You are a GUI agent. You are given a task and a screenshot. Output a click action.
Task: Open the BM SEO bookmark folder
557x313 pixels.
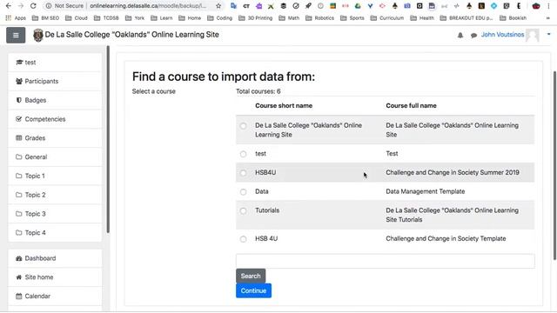pyautogui.click(x=45, y=17)
